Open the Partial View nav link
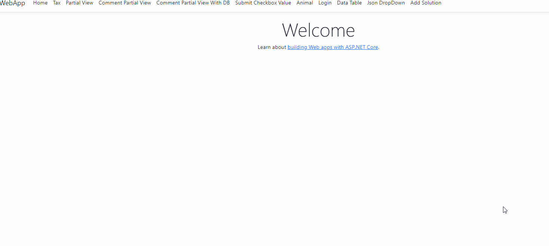Screen dimensions: 549x246 tap(79, 3)
